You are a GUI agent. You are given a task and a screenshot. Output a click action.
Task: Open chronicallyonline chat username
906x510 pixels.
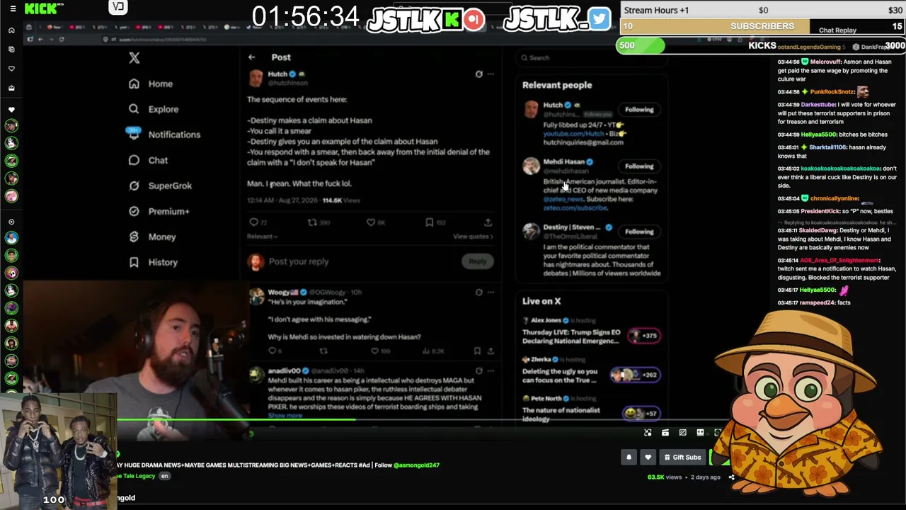pos(835,198)
